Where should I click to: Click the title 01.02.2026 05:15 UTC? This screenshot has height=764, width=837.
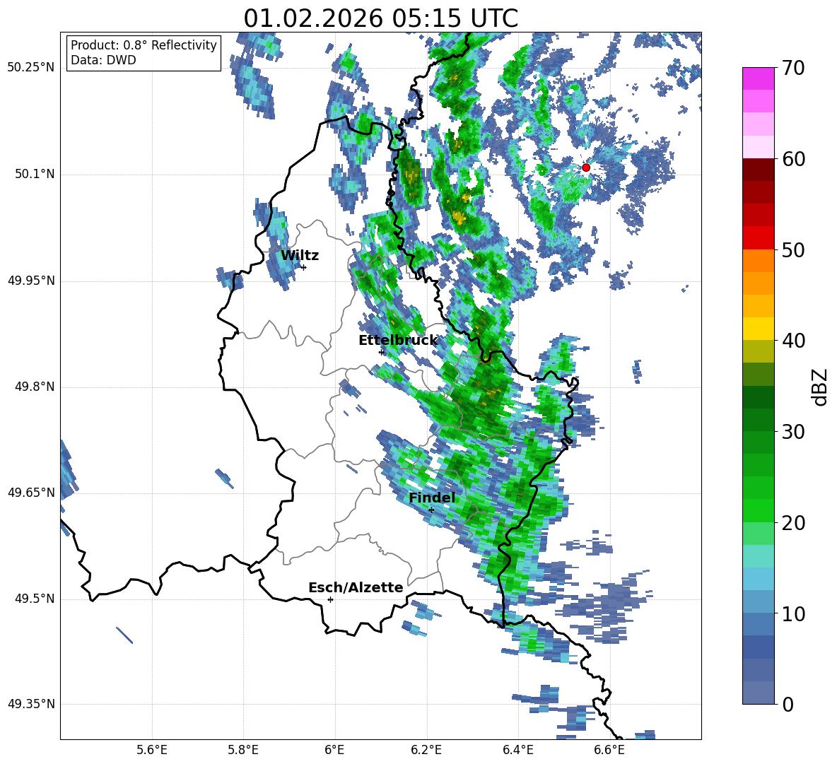(x=380, y=18)
